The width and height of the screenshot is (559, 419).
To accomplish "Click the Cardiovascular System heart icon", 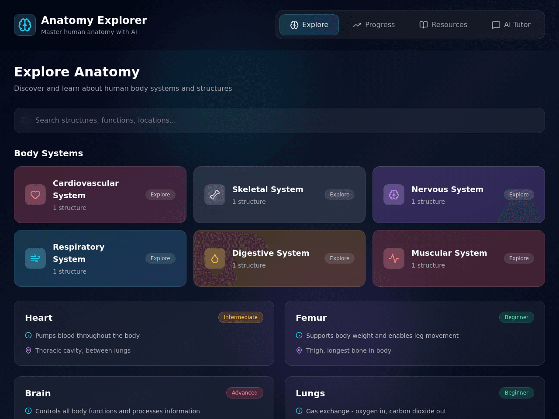I will coord(35,195).
